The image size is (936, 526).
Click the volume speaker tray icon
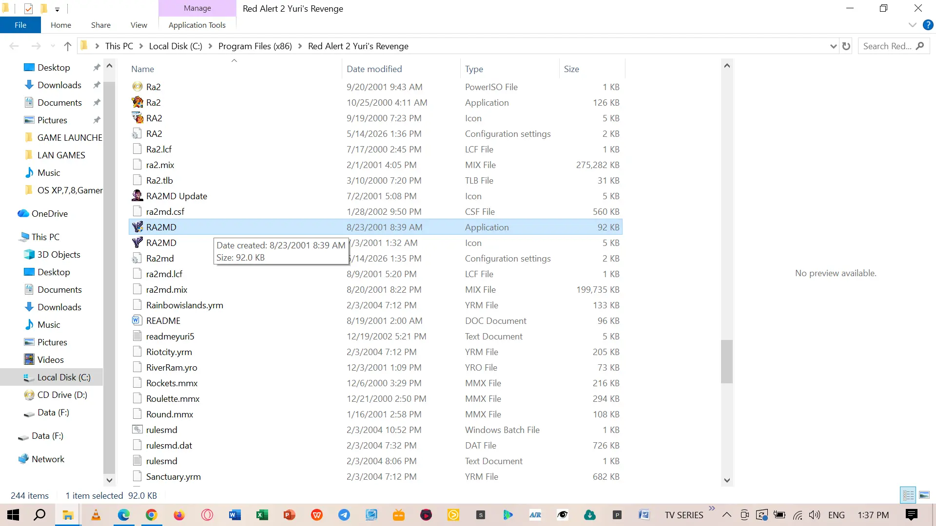coord(814,515)
